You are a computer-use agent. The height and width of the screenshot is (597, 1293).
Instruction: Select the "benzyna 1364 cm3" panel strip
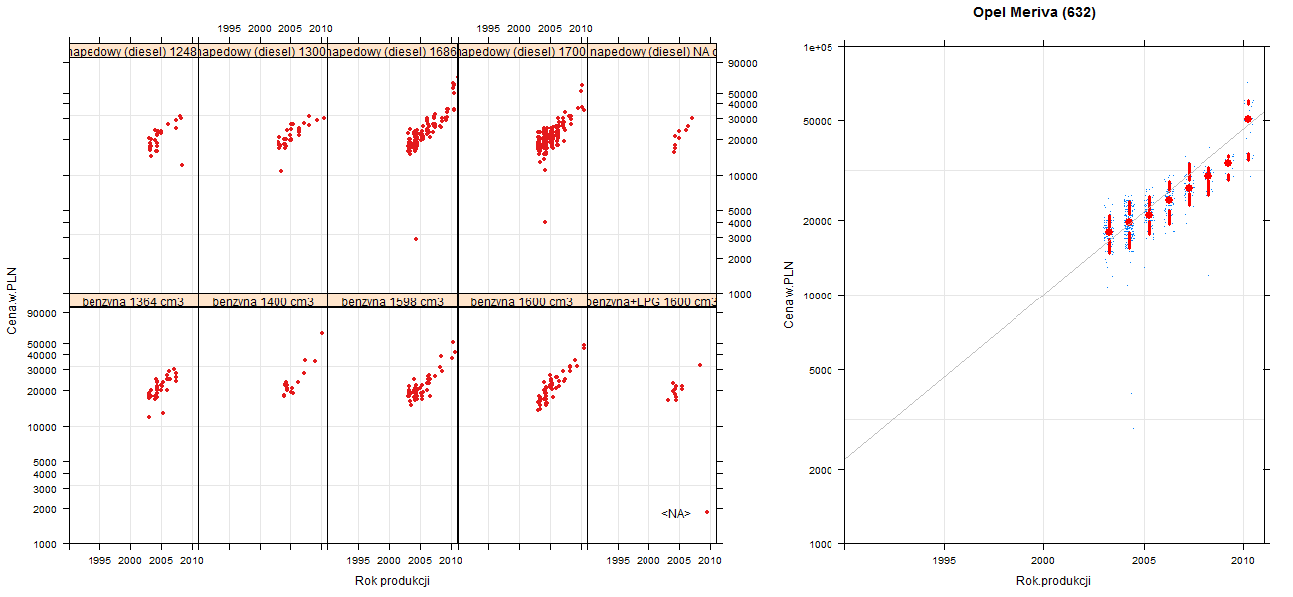point(133,300)
